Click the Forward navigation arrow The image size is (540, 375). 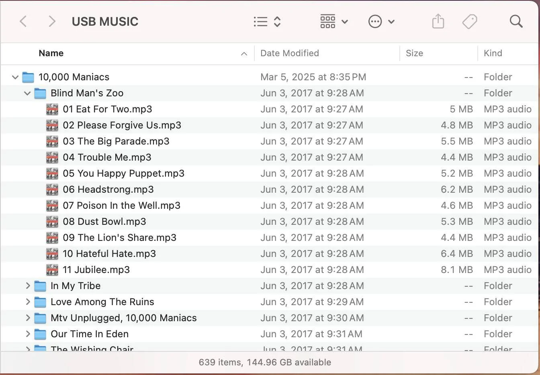[51, 21]
